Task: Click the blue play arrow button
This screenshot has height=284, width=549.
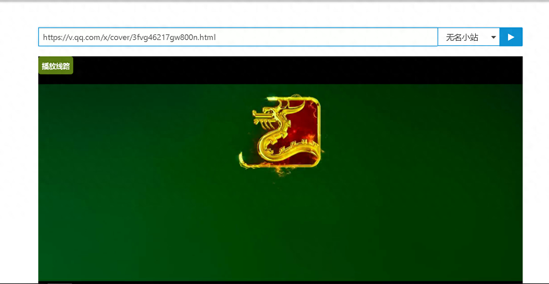Action: tap(511, 37)
